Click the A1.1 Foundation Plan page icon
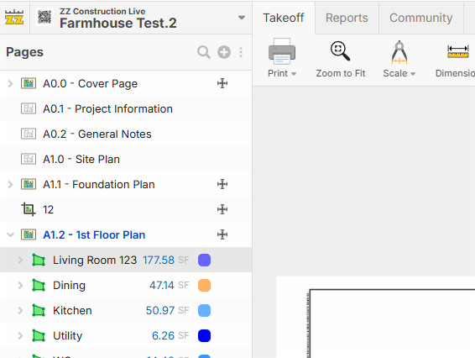 coord(29,184)
